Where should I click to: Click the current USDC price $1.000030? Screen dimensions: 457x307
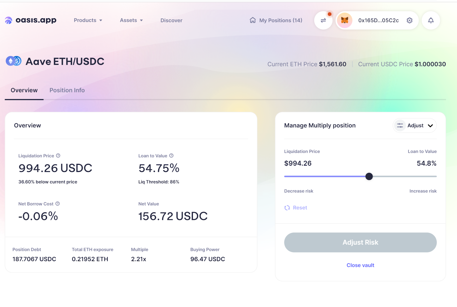click(430, 64)
